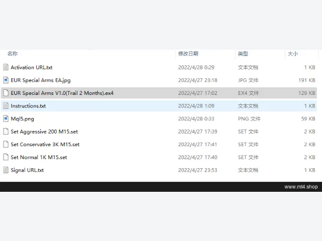This screenshot has height=241, width=322.
Task: Click the PNG 文件 type cell
Action: tap(249, 119)
